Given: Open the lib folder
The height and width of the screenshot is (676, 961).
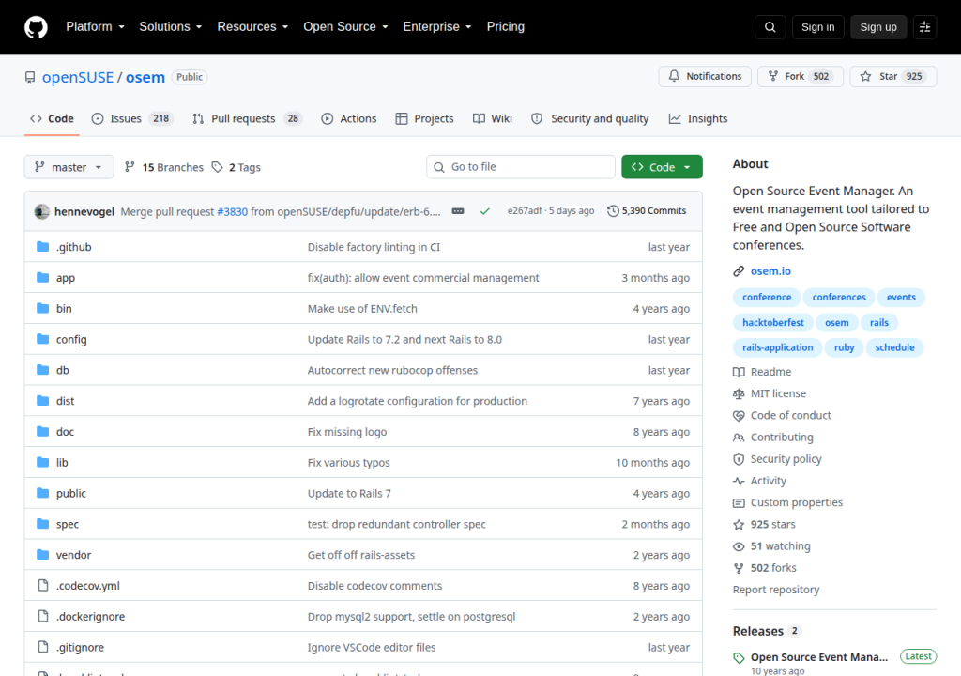Looking at the screenshot, I should 62,463.
